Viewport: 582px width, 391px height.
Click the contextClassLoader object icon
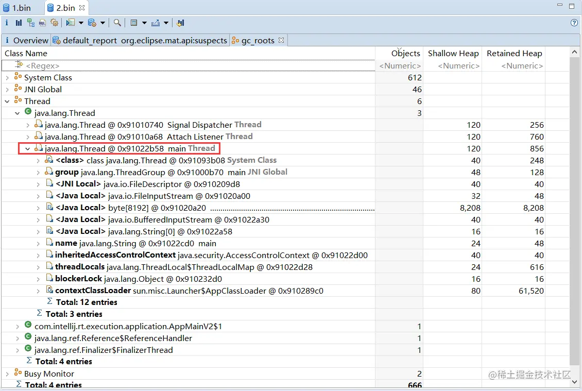(49, 290)
